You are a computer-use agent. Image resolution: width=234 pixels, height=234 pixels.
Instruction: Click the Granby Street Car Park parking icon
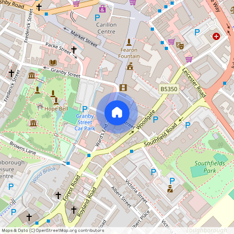click(85, 109)
